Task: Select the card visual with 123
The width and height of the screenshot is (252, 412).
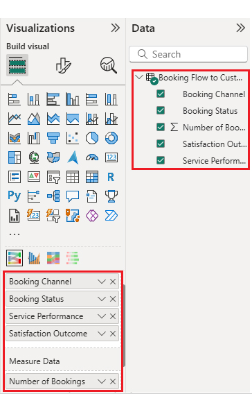Action: point(111,157)
